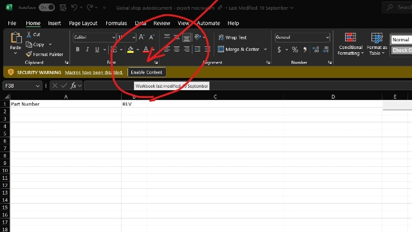Select the Normal cell style
Image resolution: width=412 pixels, height=232 pixels.
point(401,40)
